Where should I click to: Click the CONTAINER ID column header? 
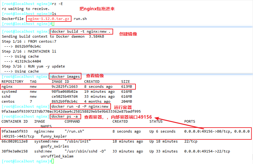[15, 121]
